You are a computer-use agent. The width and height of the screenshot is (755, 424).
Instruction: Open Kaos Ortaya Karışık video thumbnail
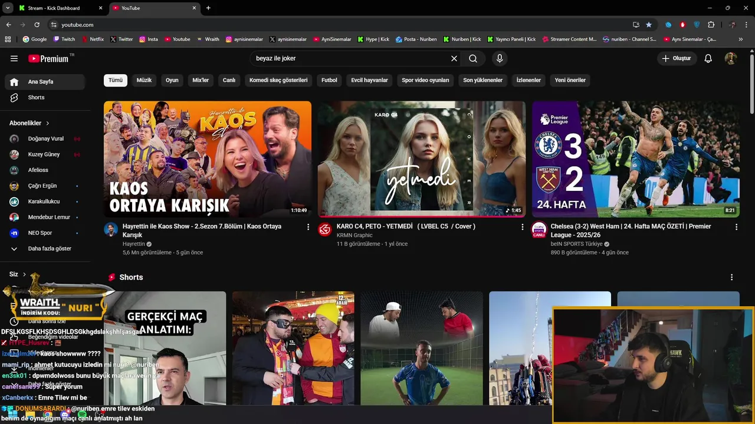[208, 159]
